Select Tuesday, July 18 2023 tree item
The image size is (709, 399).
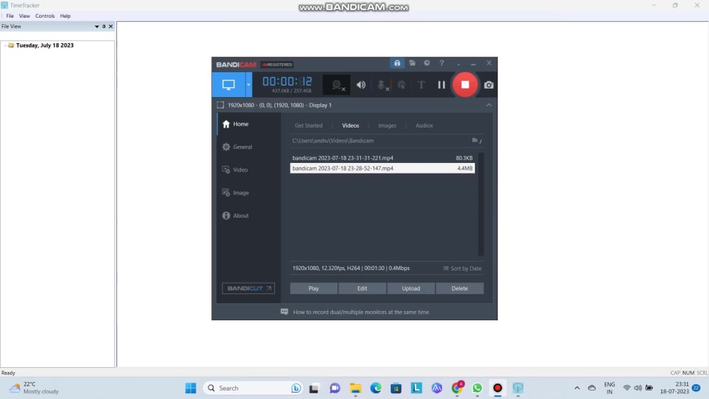point(45,45)
